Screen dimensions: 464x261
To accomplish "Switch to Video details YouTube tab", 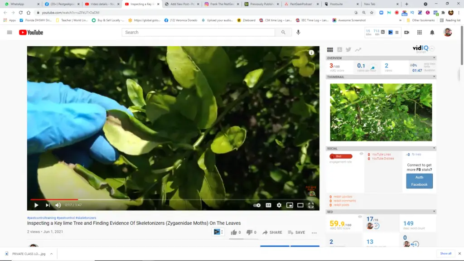I will click(x=101, y=4).
